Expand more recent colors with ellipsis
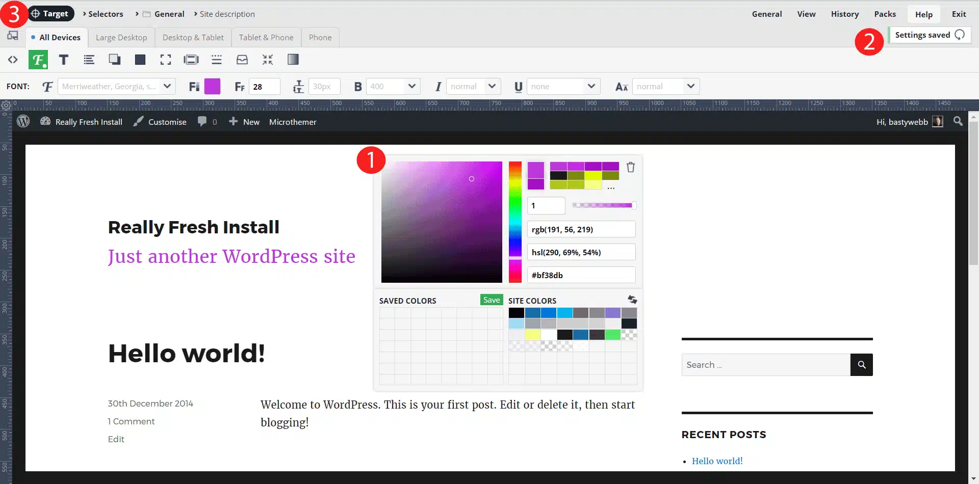This screenshot has height=484, width=979. tap(611, 187)
